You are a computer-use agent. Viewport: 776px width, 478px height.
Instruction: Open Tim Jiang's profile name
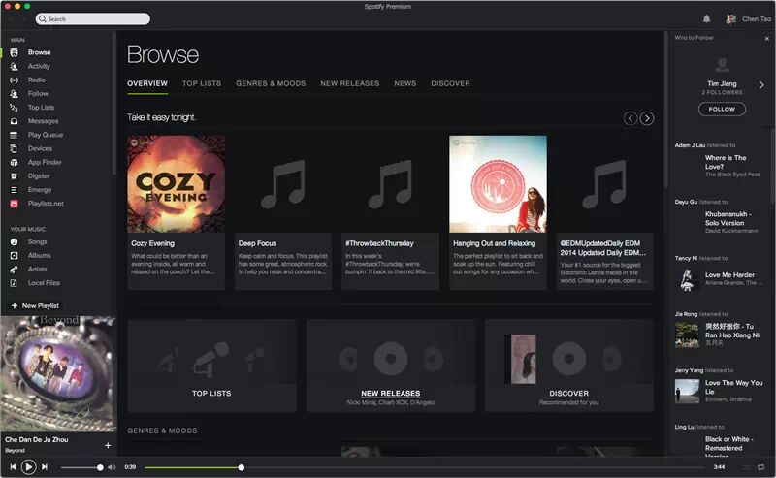click(722, 84)
